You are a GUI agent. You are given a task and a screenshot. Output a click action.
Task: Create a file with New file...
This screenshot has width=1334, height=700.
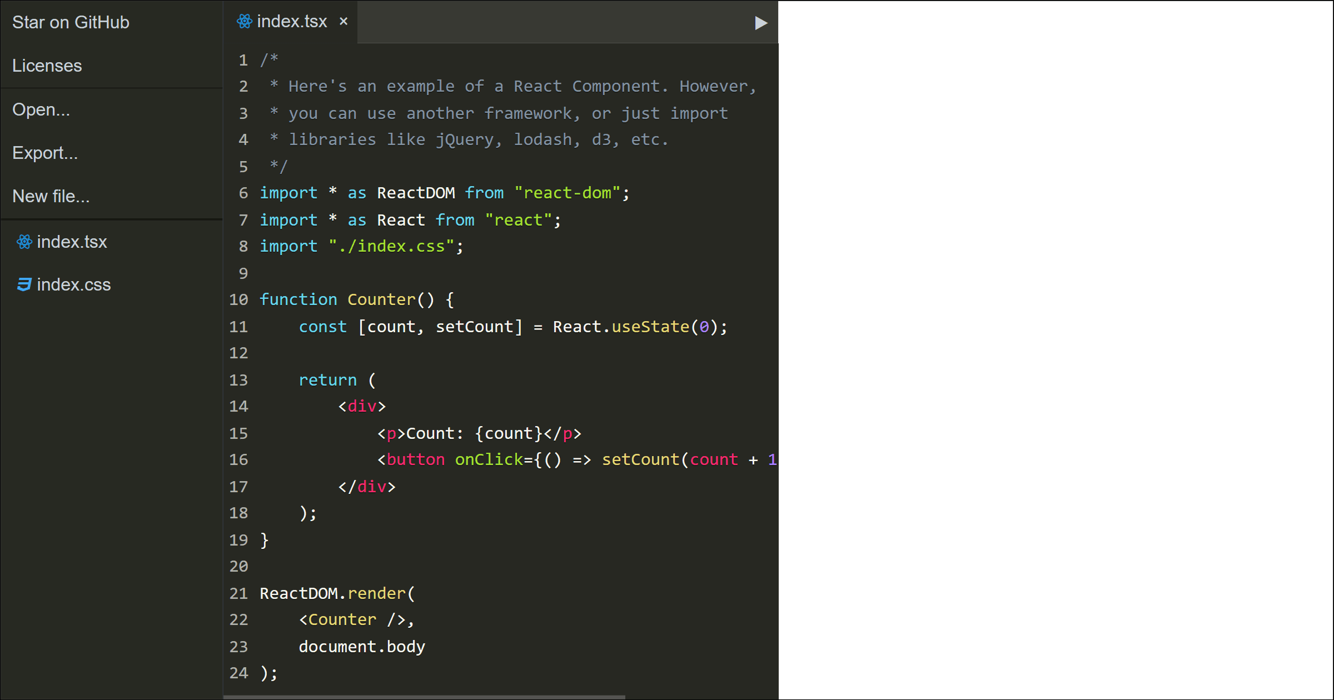coord(51,196)
